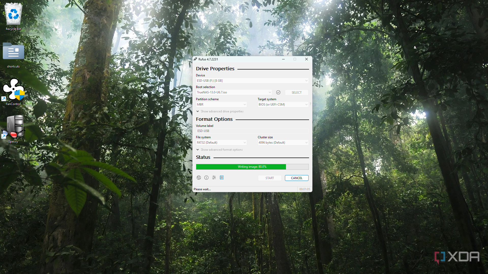Click the Rufus 4.7.2231 title text
This screenshot has width=488, height=274.
(208, 59)
